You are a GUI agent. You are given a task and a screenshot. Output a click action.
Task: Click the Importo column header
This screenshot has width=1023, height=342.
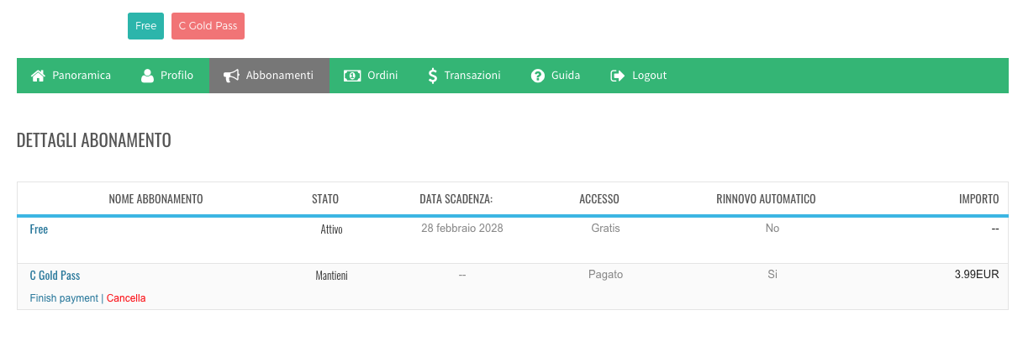click(978, 199)
